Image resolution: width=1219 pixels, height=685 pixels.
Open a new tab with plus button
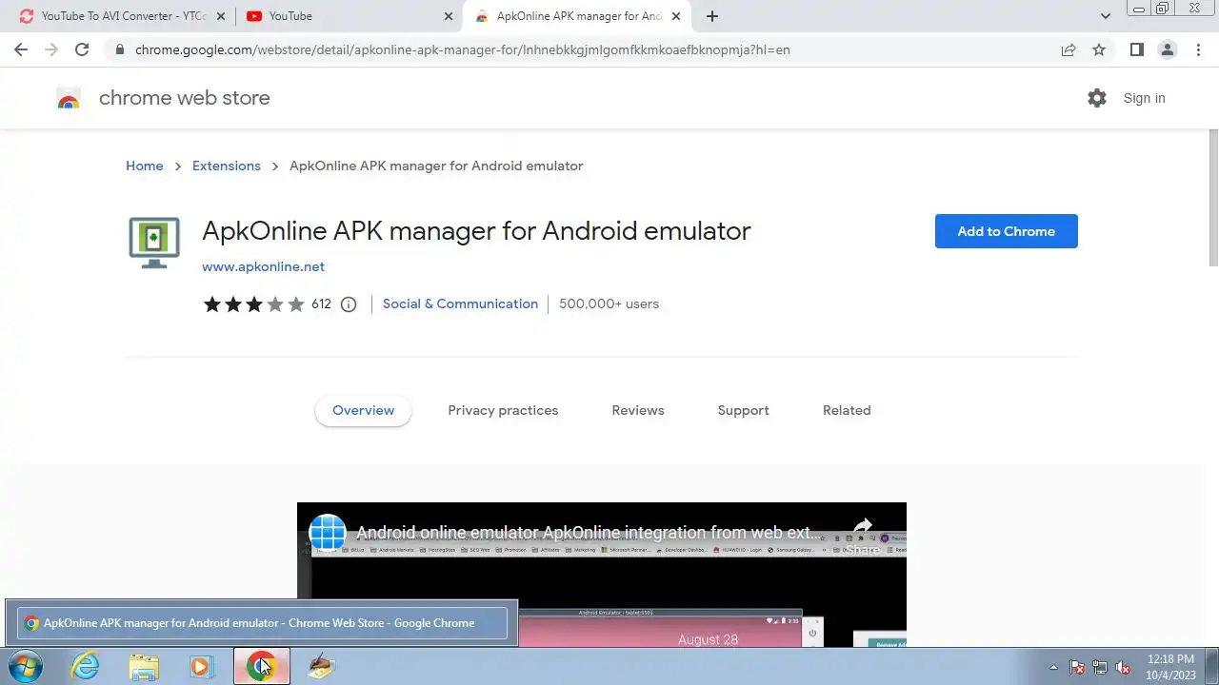[x=712, y=16]
